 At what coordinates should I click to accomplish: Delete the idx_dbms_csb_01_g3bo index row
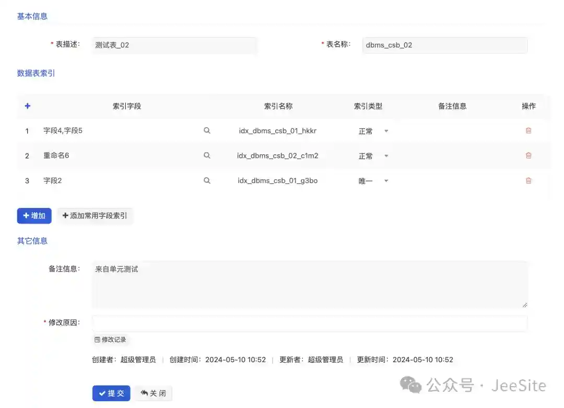[528, 180]
